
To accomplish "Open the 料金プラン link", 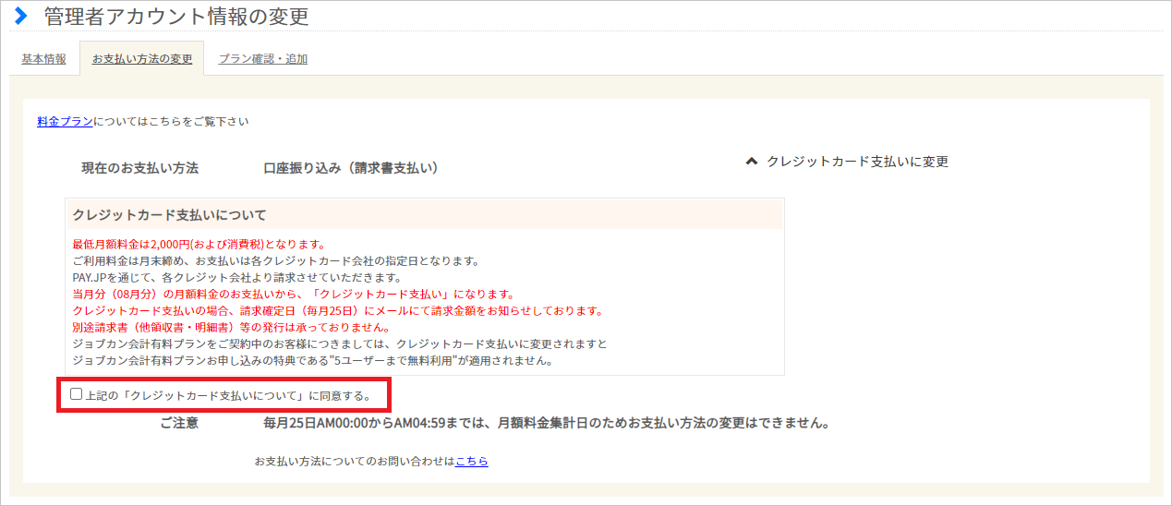I will coord(65,121).
